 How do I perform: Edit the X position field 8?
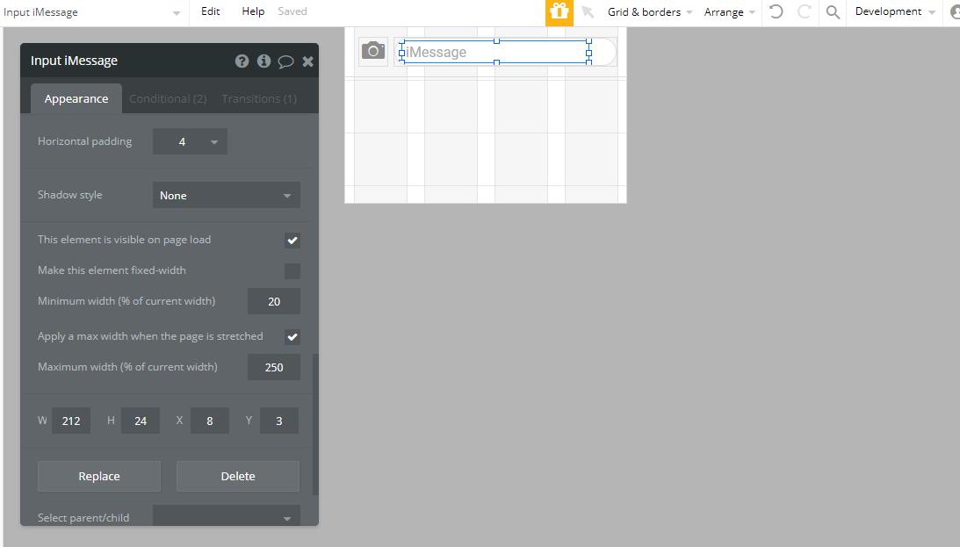[209, 421]
